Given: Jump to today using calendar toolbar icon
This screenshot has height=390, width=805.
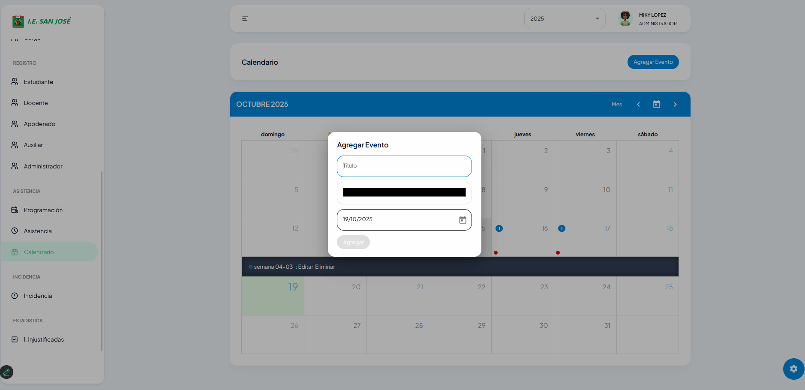Looking at the screenshot, I should [656, 104].
